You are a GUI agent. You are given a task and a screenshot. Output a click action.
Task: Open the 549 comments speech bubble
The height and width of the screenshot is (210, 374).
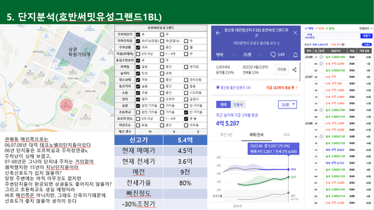pos(278,55)
